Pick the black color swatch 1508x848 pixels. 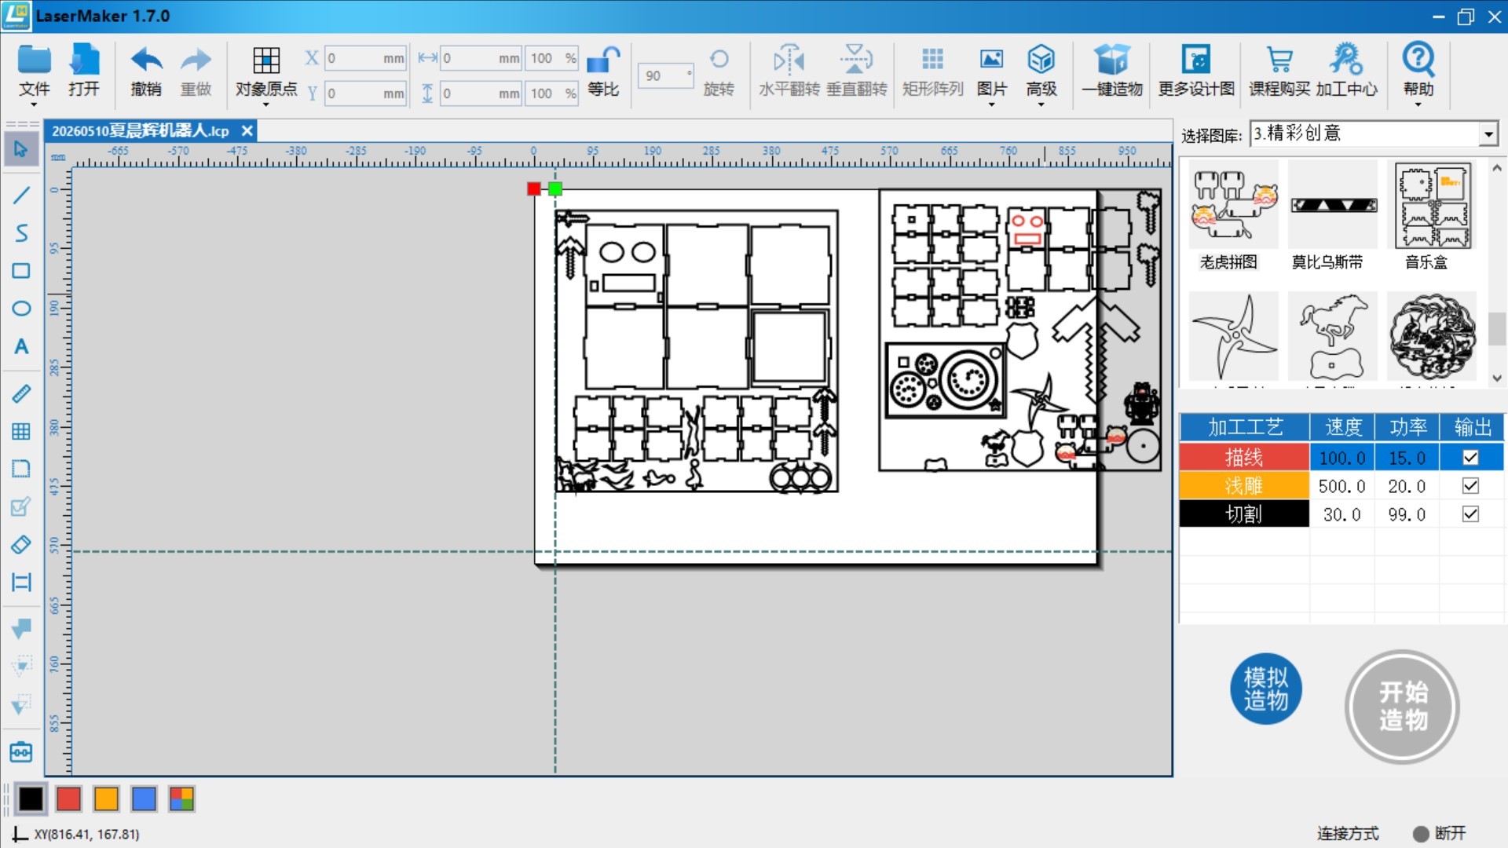31,799
